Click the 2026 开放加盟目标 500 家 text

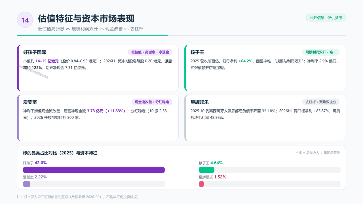(57, 118)
